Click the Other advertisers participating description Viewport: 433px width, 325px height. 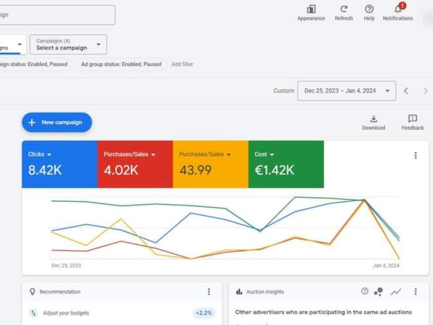coord(323,312)
